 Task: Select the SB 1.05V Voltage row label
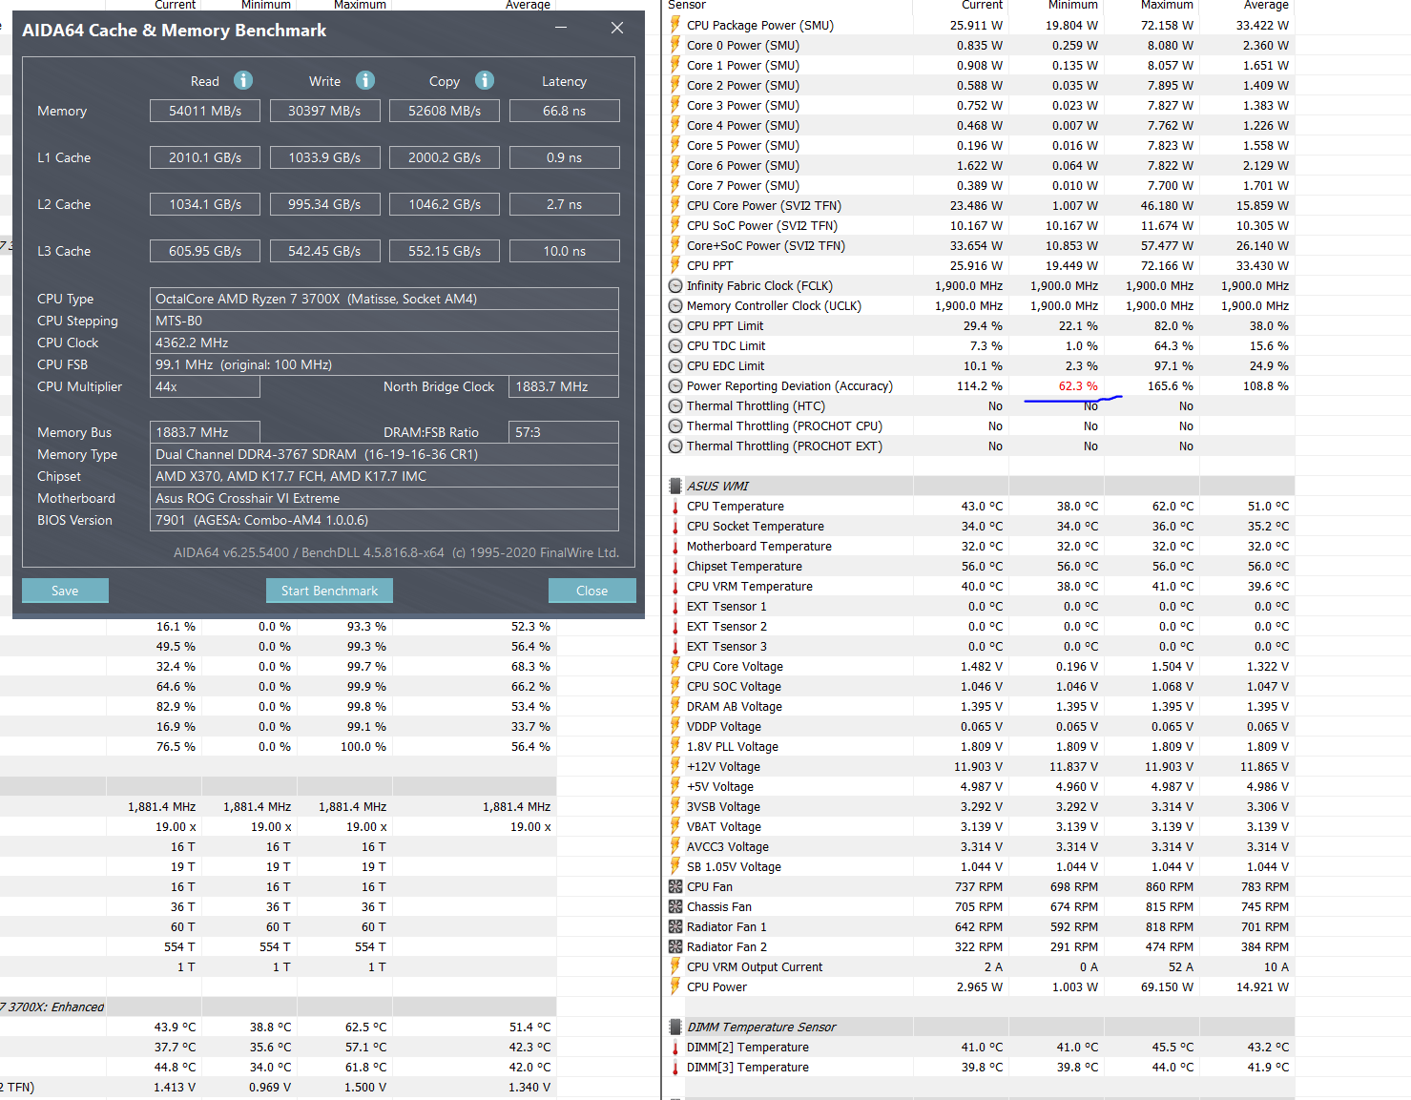pyautogui.click(x=734, y=866)
